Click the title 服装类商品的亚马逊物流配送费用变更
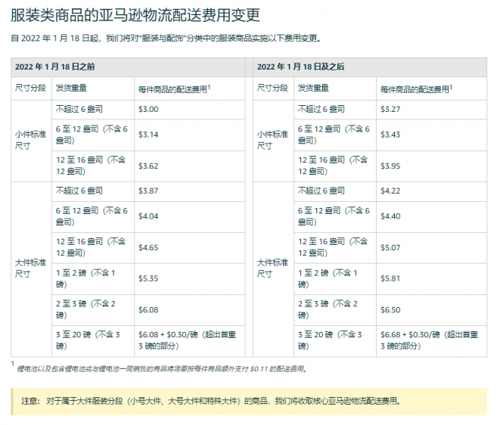The image size is (503, 425). pos(135,15)
